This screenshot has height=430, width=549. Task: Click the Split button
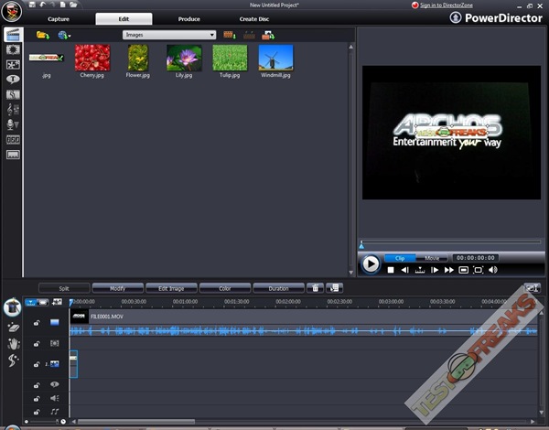tap(64, 288)
